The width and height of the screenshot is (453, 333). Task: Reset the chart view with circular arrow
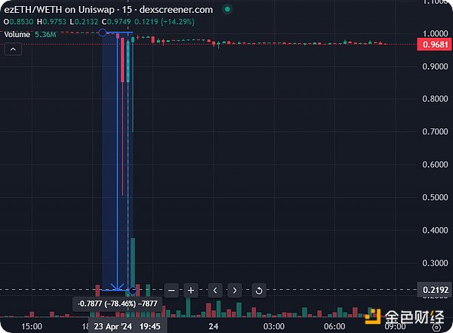tap(259, 290)
